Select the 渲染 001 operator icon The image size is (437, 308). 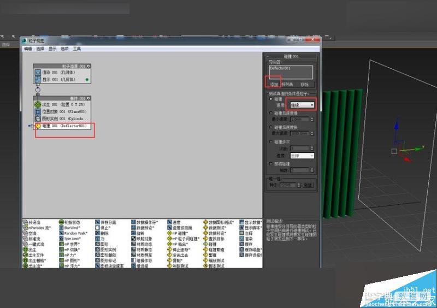tap(38, 73)
